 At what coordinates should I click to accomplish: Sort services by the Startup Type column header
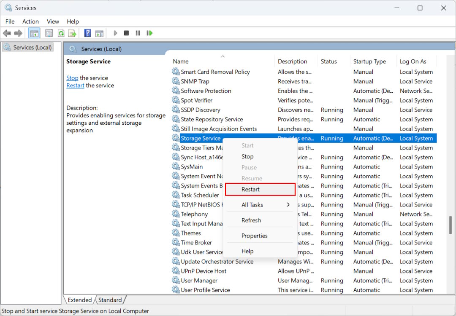click(369, 62)
